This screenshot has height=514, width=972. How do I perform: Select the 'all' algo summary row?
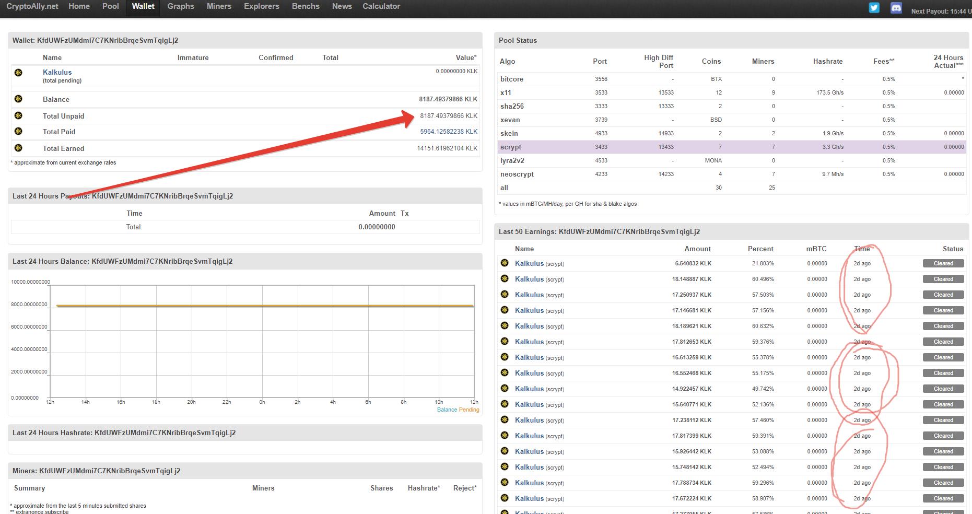click(732, 188)
